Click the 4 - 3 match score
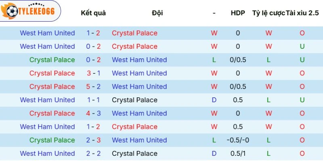 click(x=93, y=113)
